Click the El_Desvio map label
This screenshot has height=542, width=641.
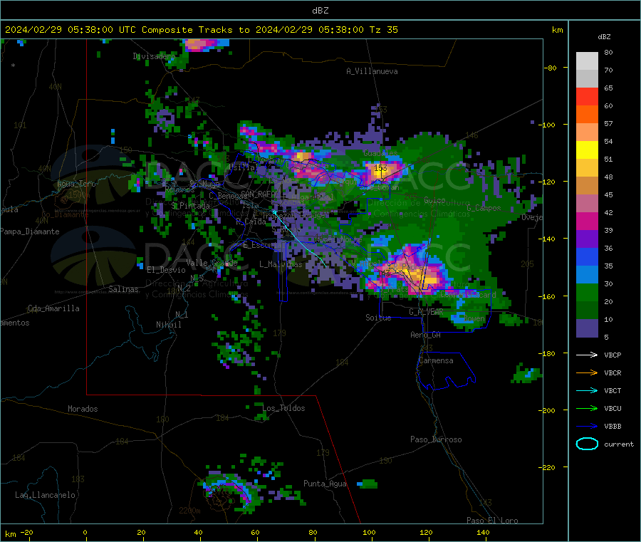point(166,270)
